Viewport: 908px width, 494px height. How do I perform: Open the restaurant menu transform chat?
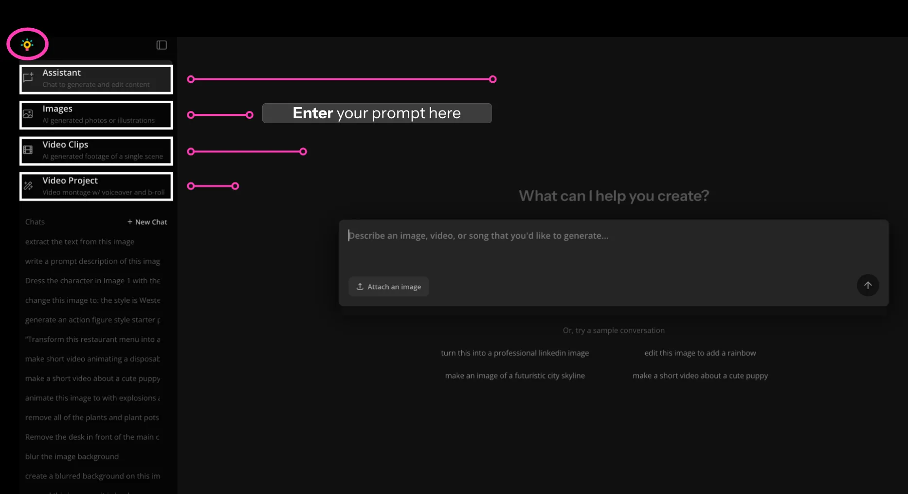pos(92,339)
